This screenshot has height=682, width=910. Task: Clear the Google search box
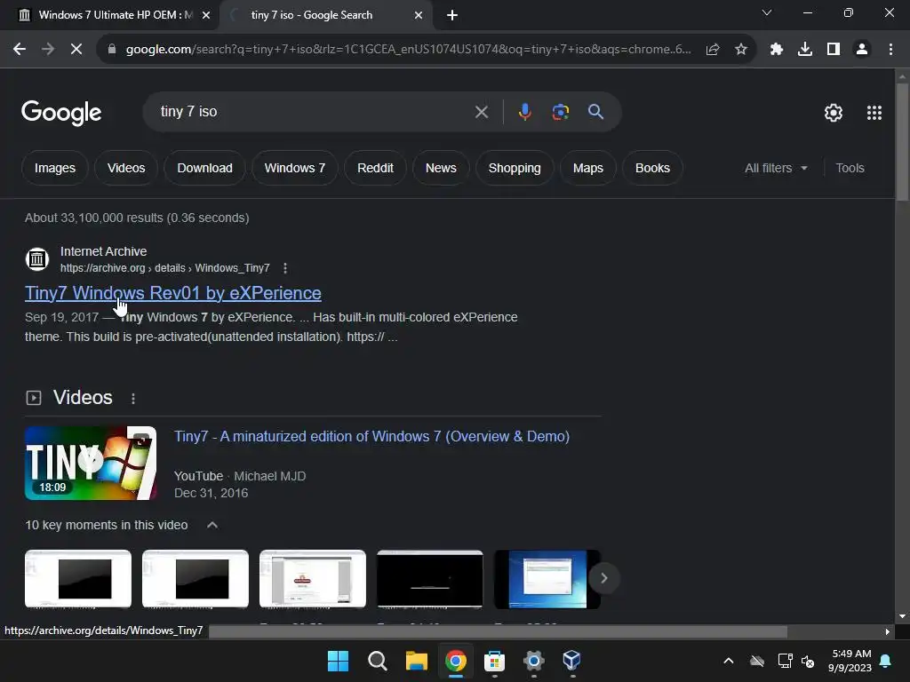(x=481, y=112)
